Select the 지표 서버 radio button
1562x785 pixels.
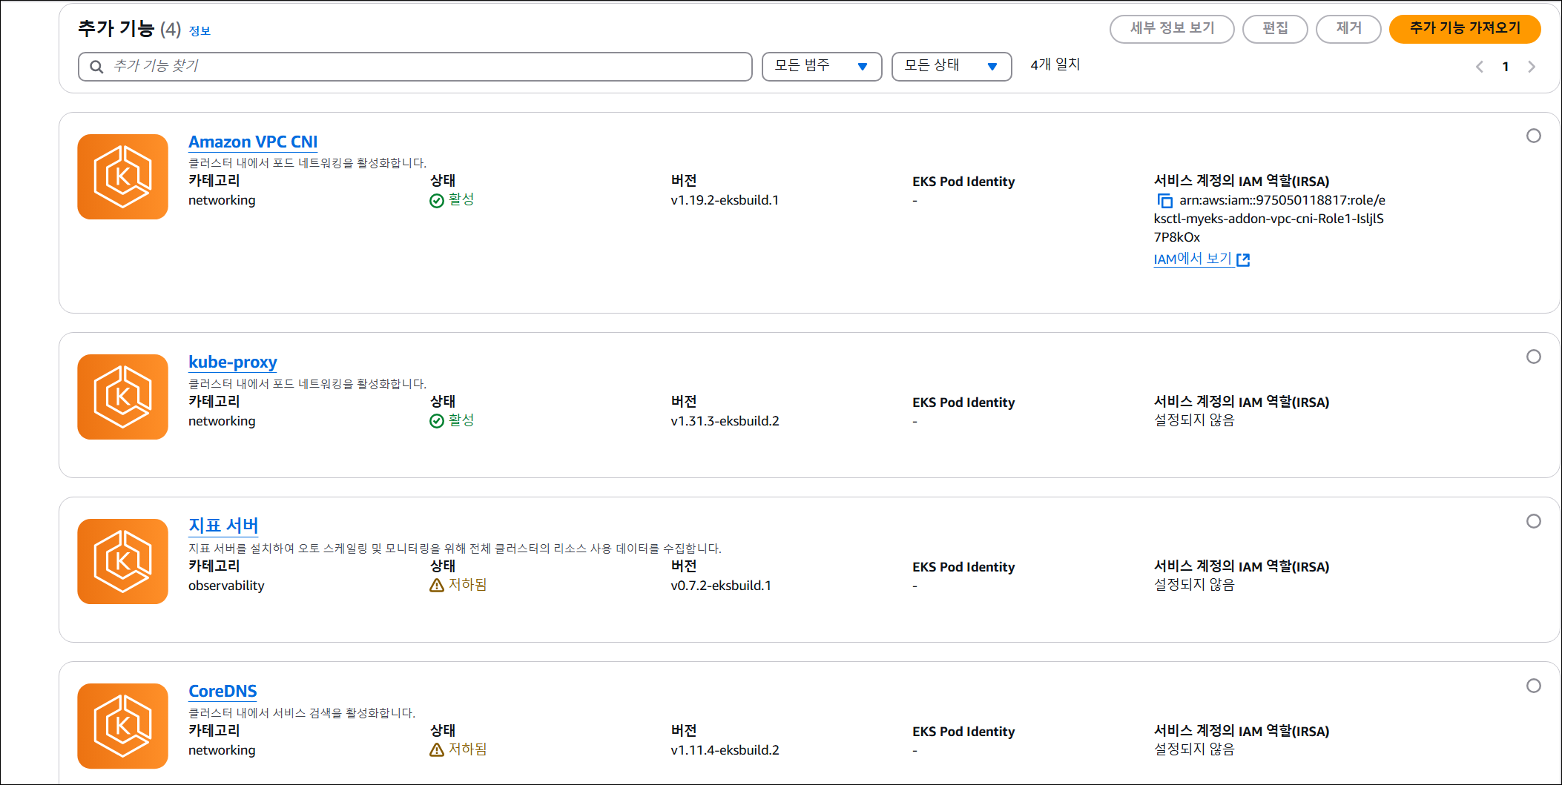(1534, 521)
